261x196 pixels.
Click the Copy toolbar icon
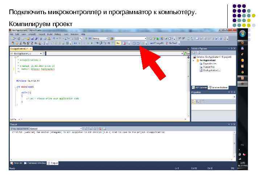(x=45, y=39)
